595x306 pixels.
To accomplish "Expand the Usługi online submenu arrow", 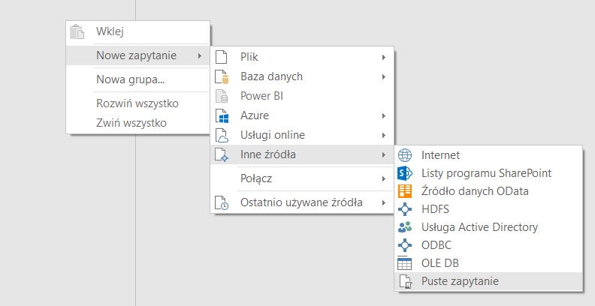I will click(383, 135).
